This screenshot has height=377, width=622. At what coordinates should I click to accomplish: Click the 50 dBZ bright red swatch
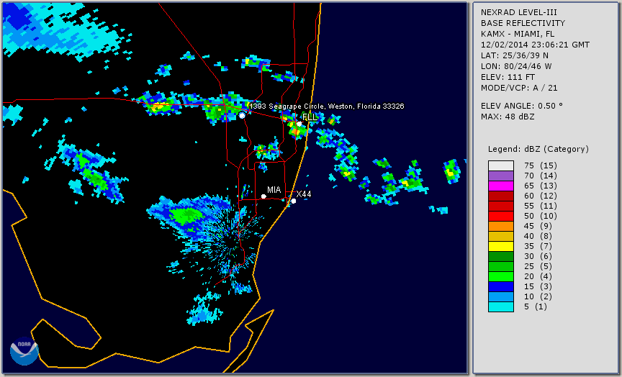[x=501, y=216]
